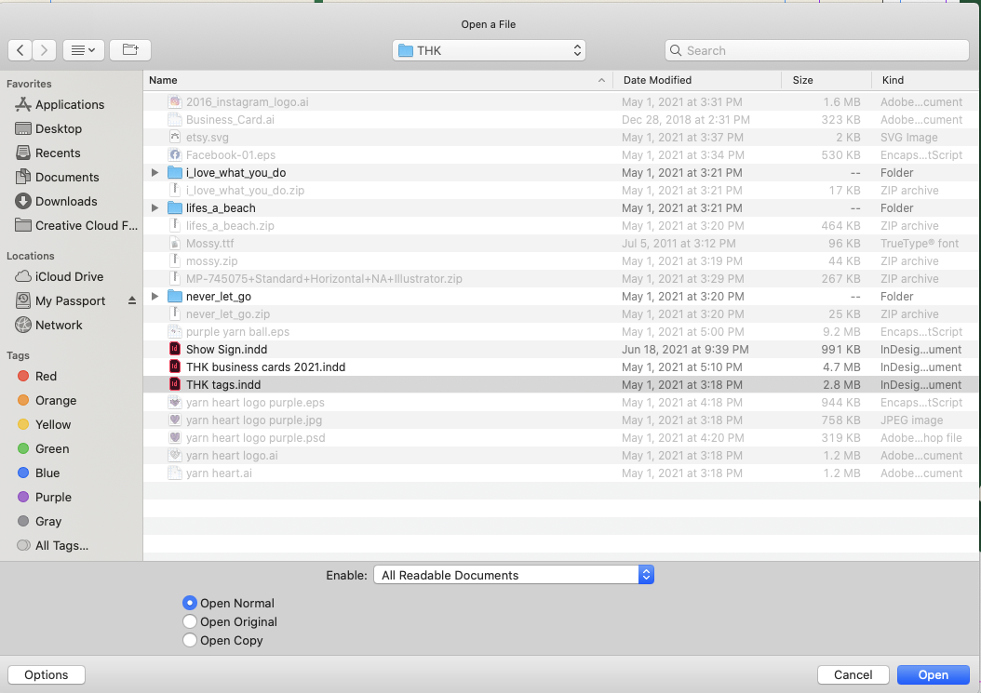Expand the i_love_what_you_do folder
This screenshot has height=693, width=981.
[x=155, y=173]
